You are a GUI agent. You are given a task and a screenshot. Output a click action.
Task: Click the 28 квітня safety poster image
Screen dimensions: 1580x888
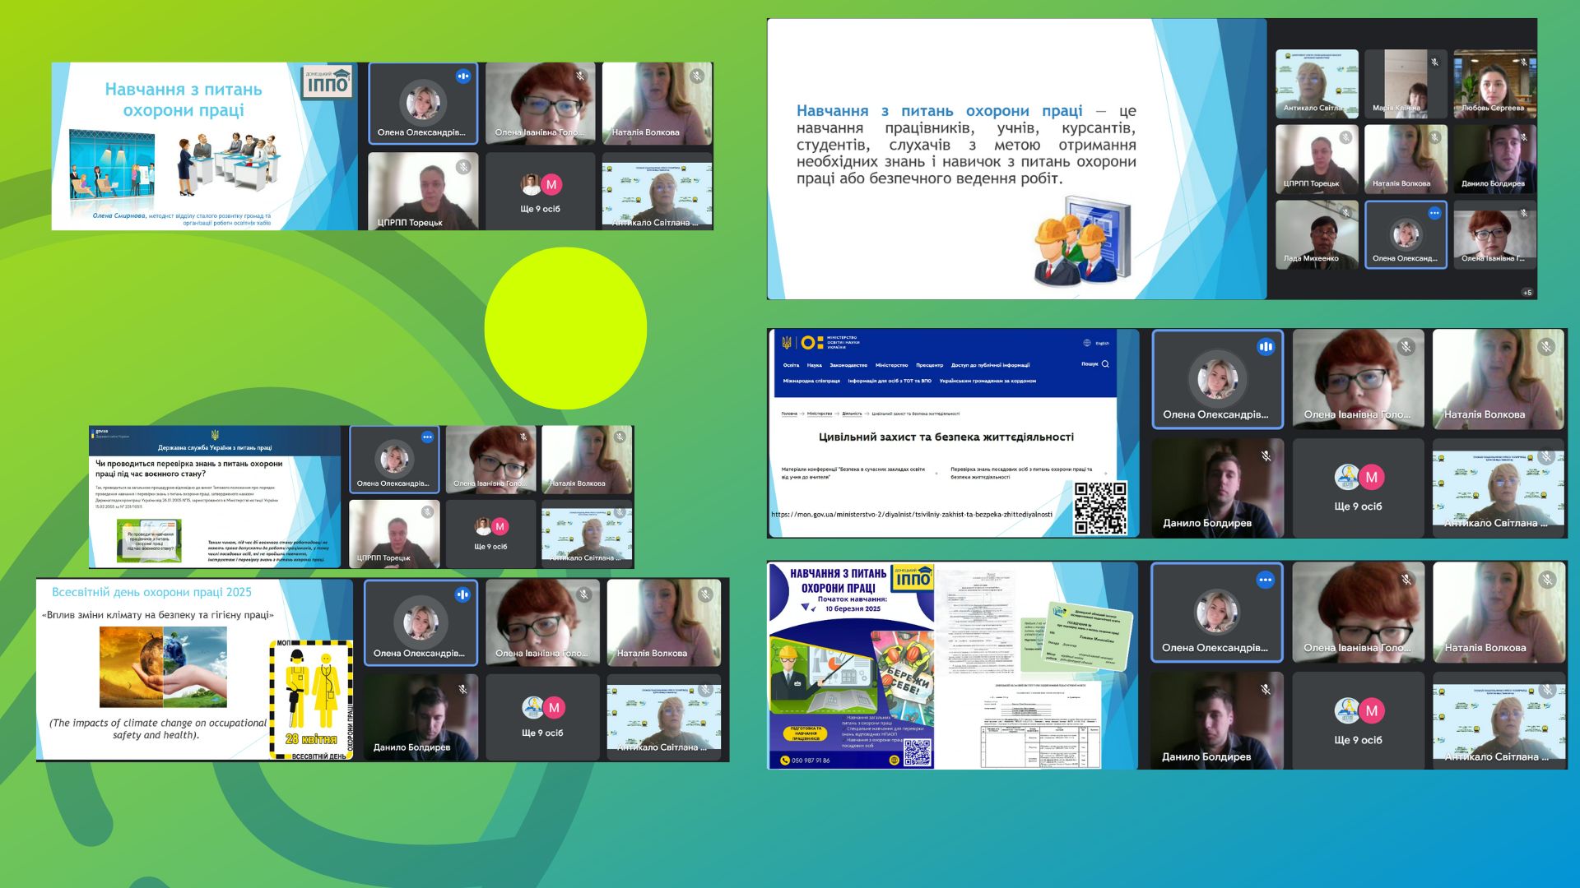pyautogui.click(x=311, y=699)
